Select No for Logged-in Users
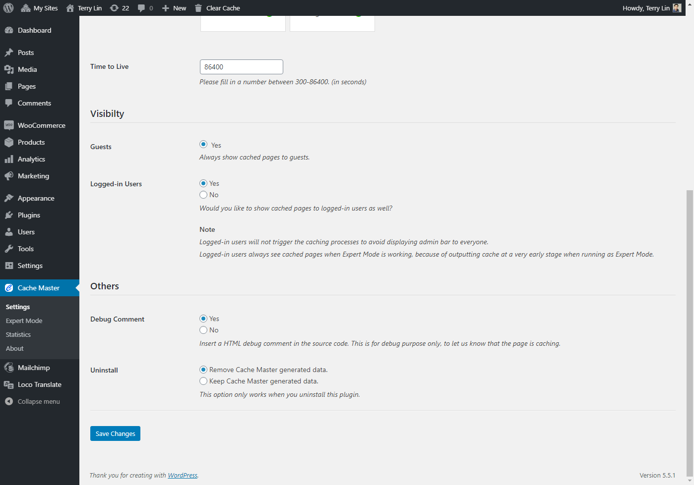694x485 pixels. pyautogui.click(x=203, y=195)
